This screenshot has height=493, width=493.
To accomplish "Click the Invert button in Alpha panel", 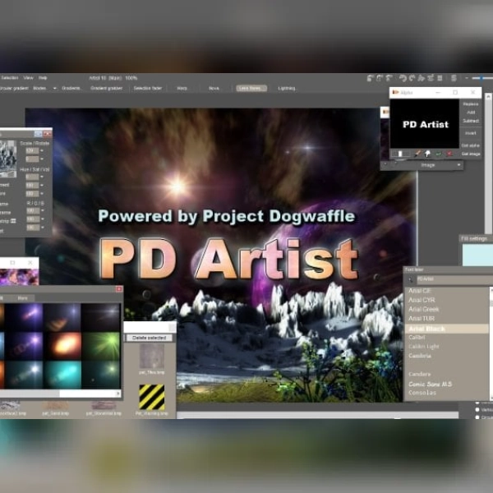I will (471, 132).
